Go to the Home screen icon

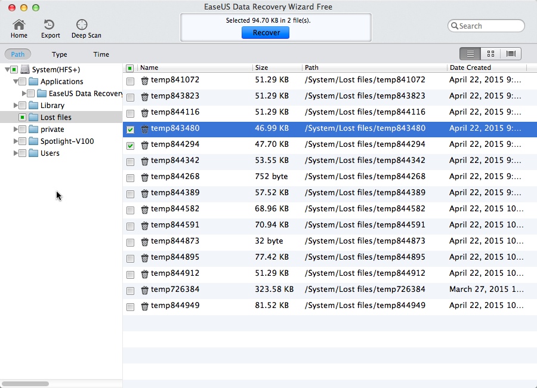pyautogui.click(x=19, y=24)
